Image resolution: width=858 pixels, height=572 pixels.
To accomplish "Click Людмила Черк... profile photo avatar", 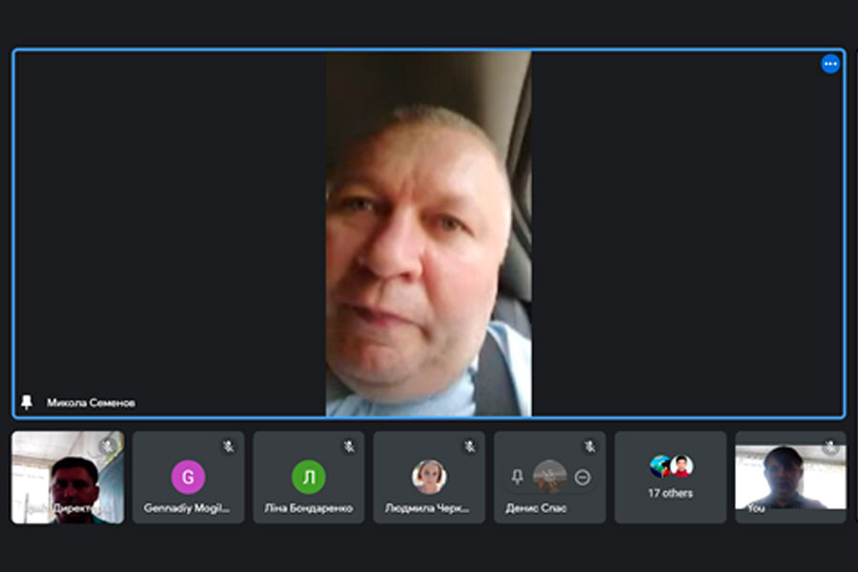I will click(x=429, y=477).
